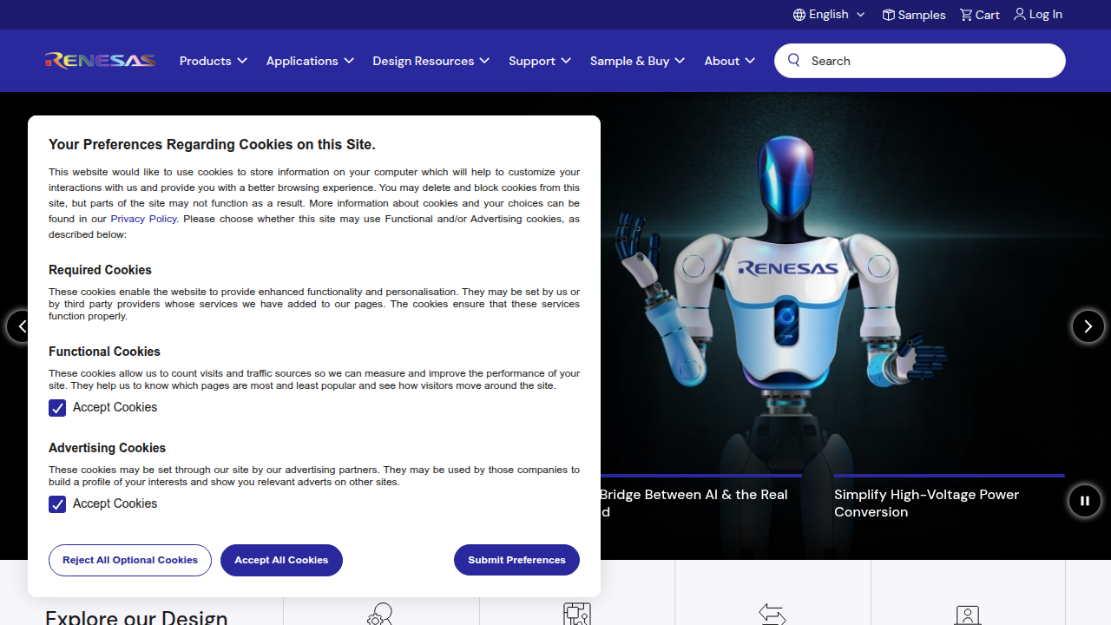Expand the Applications menu
Viewport: 1111px width, 625px height.
click(310, 61)
